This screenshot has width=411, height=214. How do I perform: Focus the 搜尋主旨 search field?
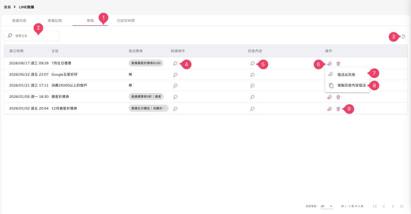click(x=32, y=36)
